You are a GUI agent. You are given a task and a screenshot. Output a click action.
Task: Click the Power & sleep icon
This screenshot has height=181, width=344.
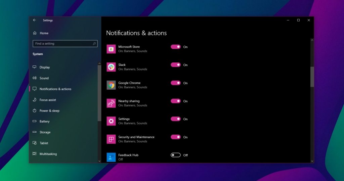pyautogui.click(x=35, y=110)
